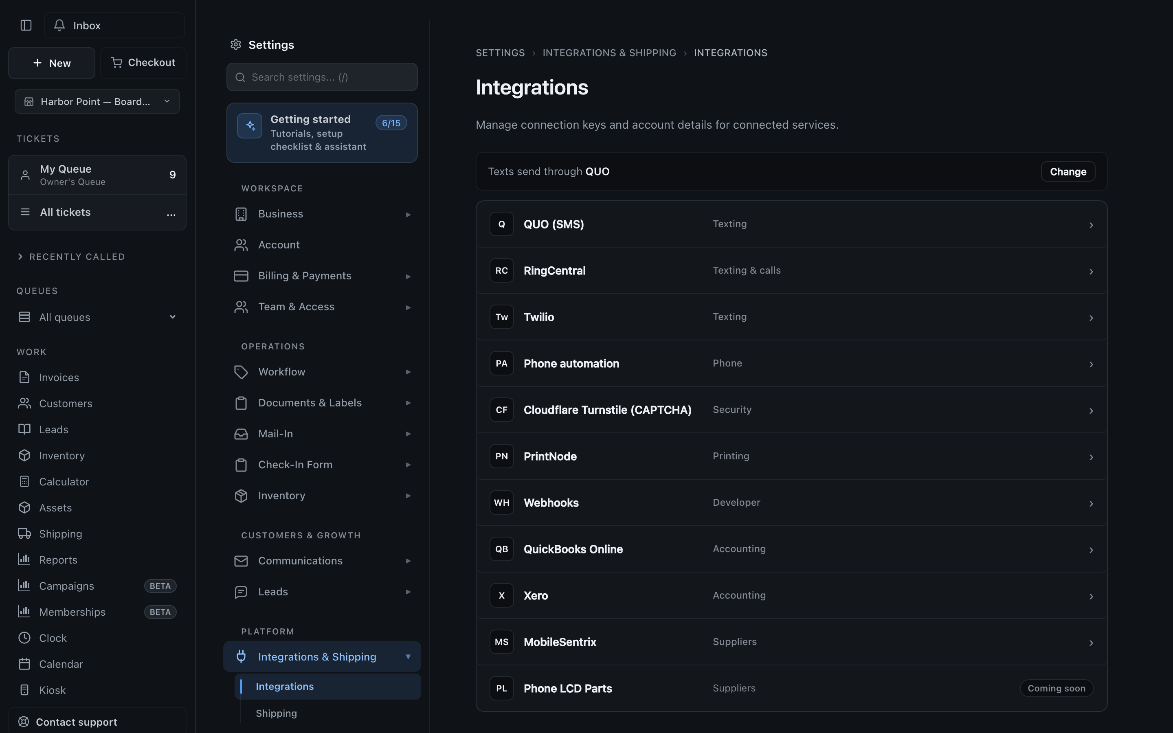The width and height of the screenshot is (1173, 733).
Task: Click the Change texting provider button
Action: [x=1068, y=171]
